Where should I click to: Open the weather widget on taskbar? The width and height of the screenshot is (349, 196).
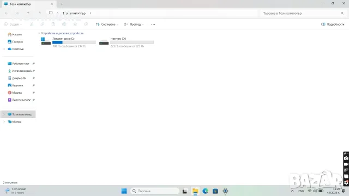16,191
